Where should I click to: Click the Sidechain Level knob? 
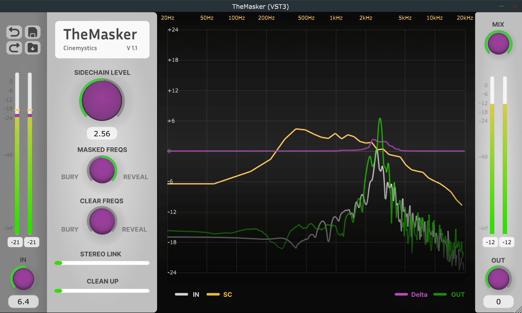point(102,101)
